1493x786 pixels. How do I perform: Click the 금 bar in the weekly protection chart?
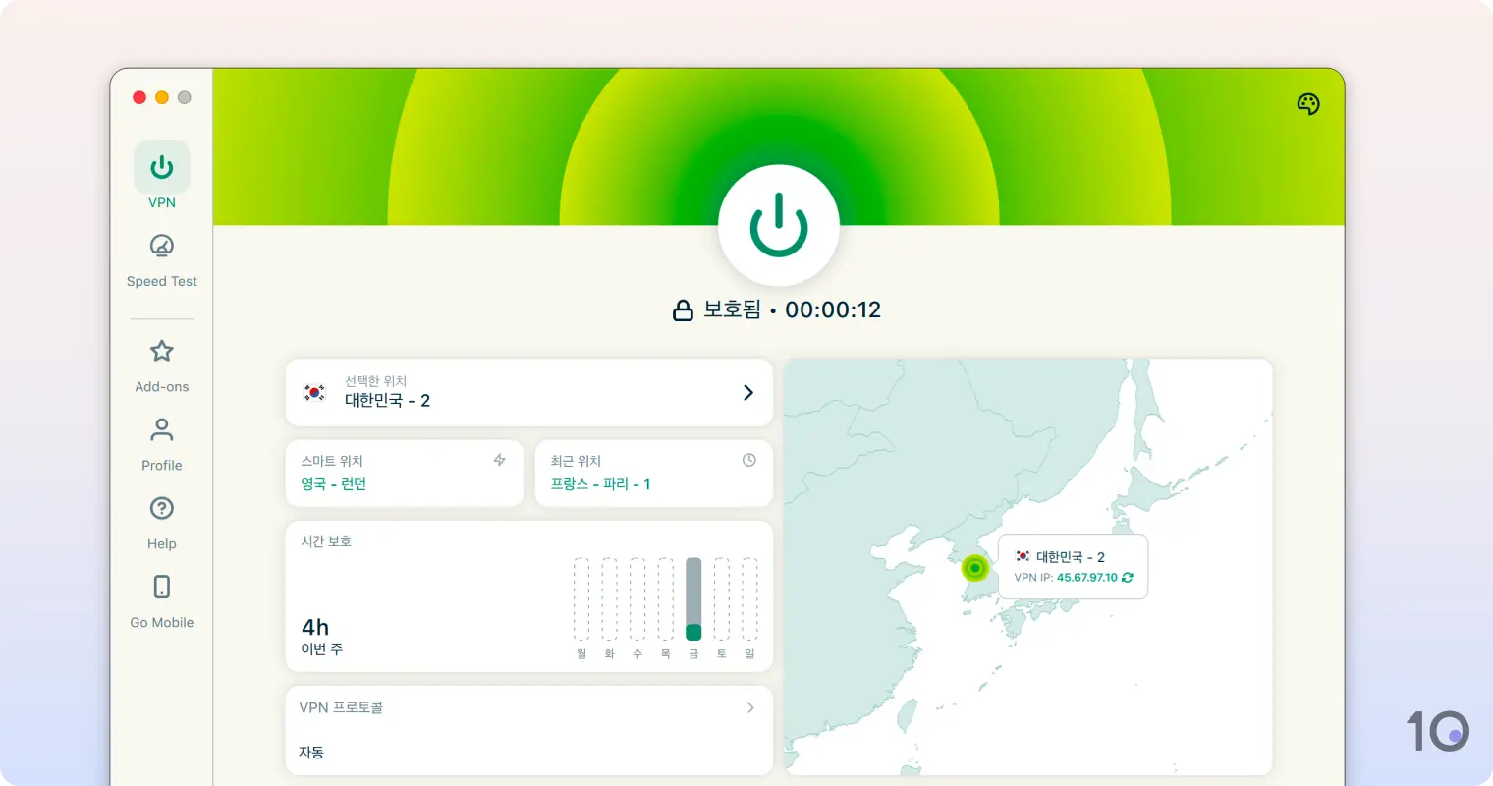pos(692,599)
